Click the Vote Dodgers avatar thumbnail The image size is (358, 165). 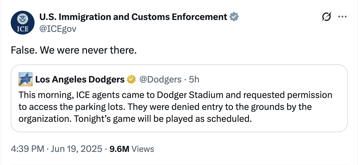click(x=25, y=79)
